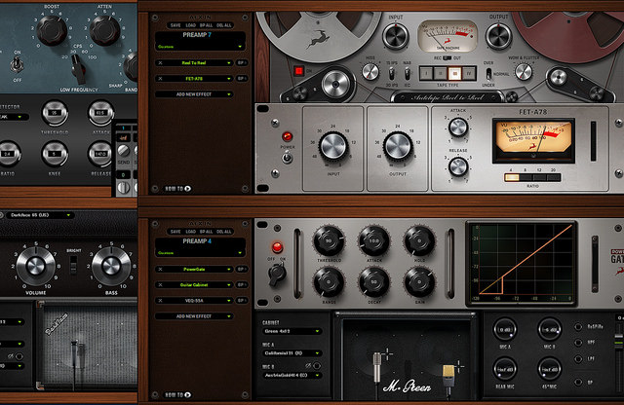The height and width of the screenshot is (405, 624).
Task: Click the Wow & Flutter knob
Action: click(x=524, y=72)
